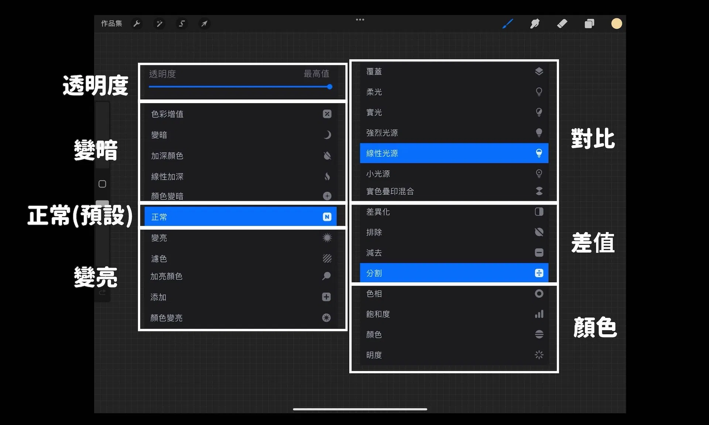Image resolution: width=709 pixels, height=425 pixels.
Task: Choose the 顏色 blend mode
Action: coord(454,334)
